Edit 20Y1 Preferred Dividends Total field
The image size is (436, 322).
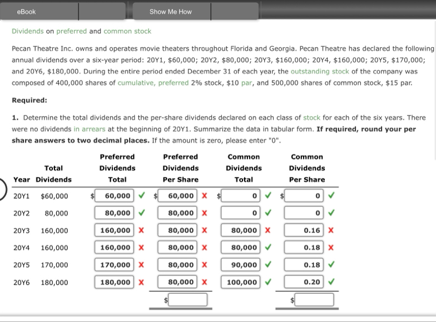pos(114,195)
